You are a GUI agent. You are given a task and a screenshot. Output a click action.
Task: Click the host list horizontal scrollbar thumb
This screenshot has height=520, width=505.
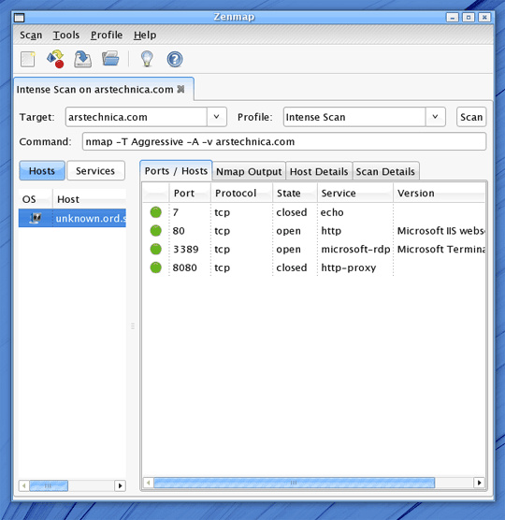tap(49, 485)
